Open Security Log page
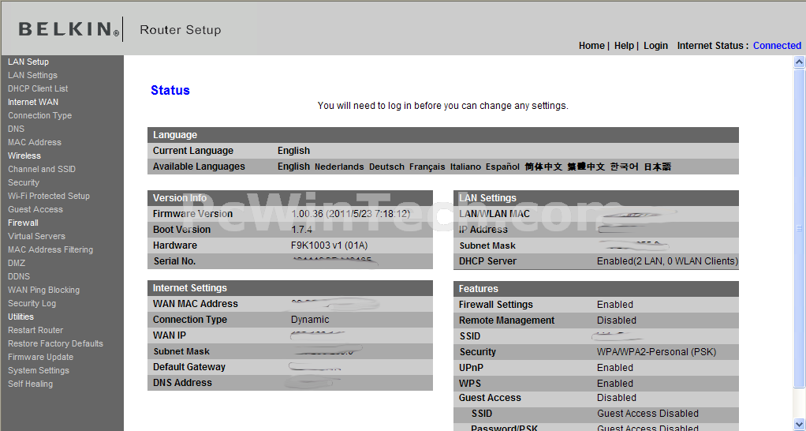This screenshot has width=806, height=431. coord(32,303)
